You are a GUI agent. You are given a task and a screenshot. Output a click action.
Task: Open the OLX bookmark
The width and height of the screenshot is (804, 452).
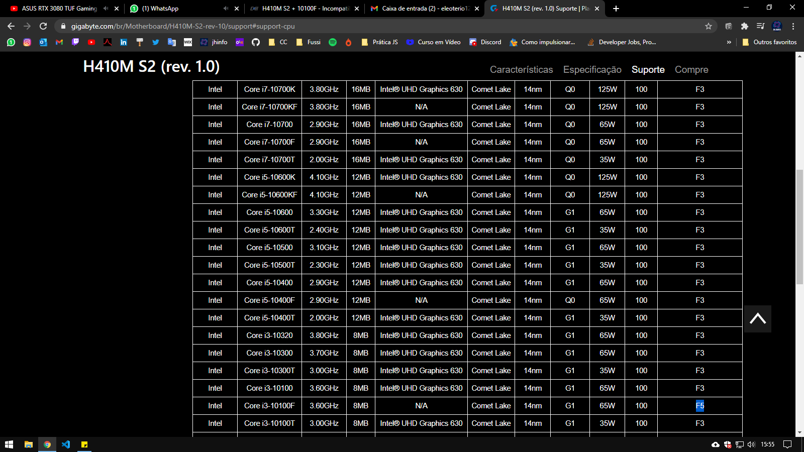[240, 42]
